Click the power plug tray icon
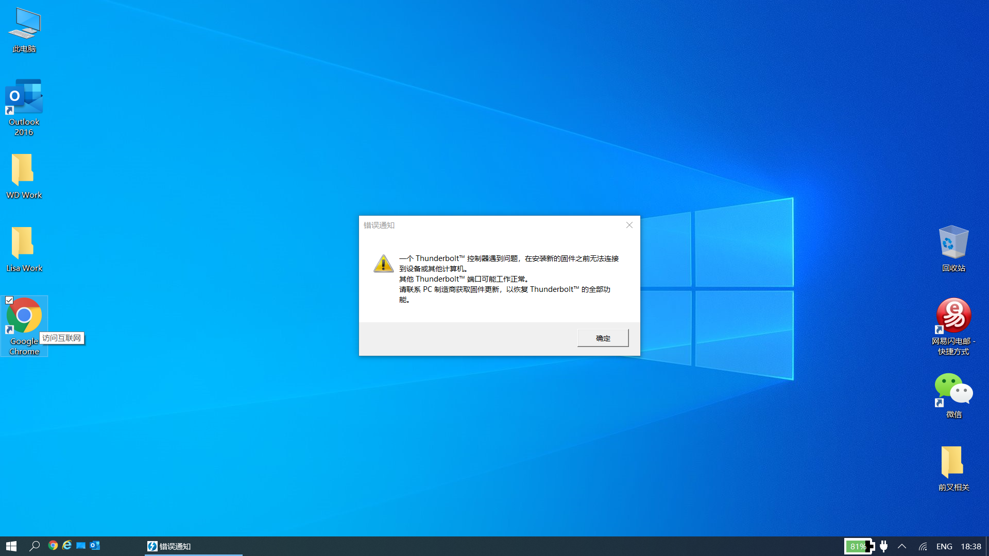This screenshot has width=989, height=556. (884, 546)
